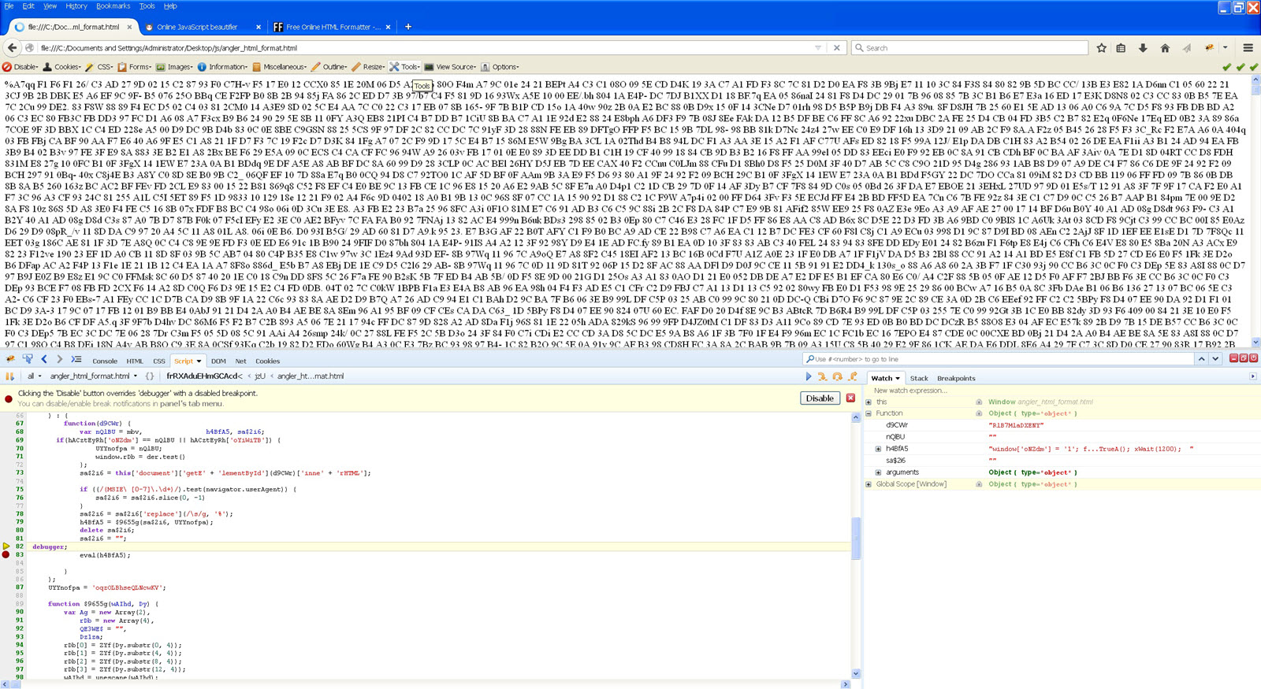Expand the 'this' watch entry
Viewport: 1261px width, 689px height.
[869, 402]
